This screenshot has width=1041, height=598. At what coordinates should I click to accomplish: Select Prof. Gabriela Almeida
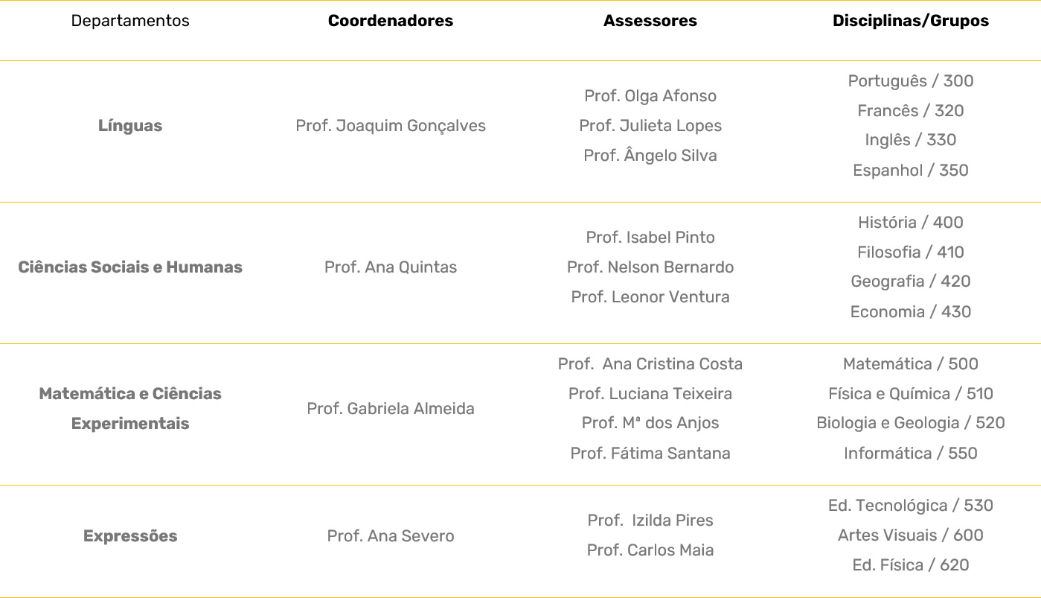(391, 409)
